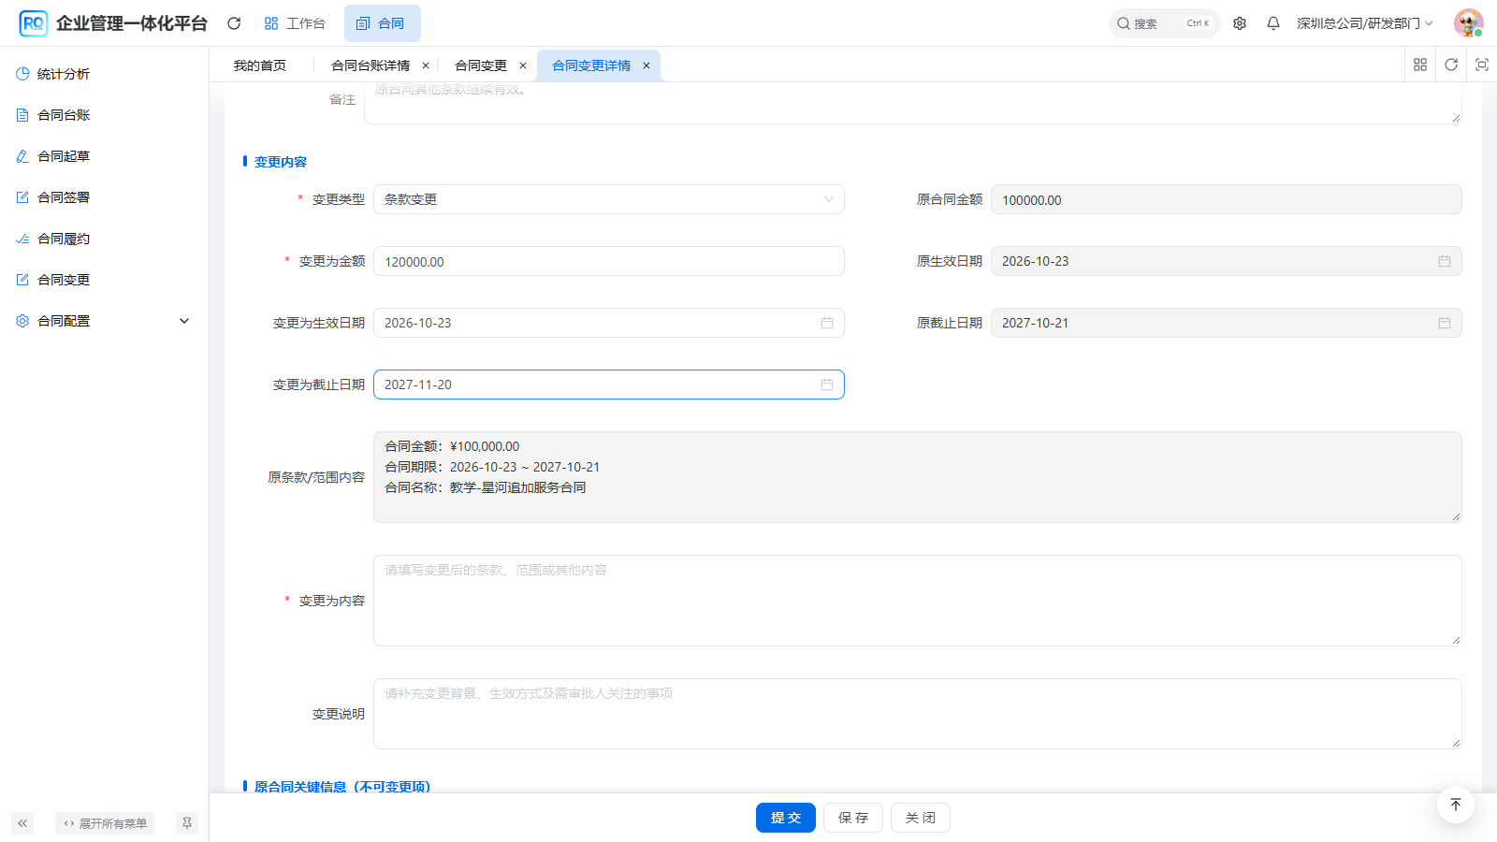
Task: Expand the 深圳总公司/研发部门 dropdown
Action: coord(1364,23)
